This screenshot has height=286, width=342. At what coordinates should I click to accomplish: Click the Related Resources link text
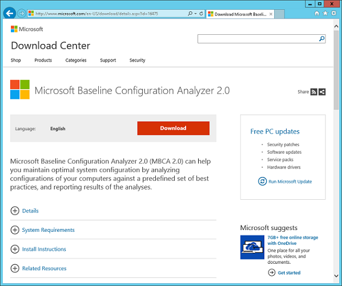click(45, 268)
